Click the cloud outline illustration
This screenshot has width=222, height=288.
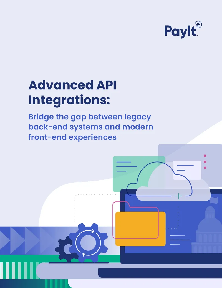point(159,179)
